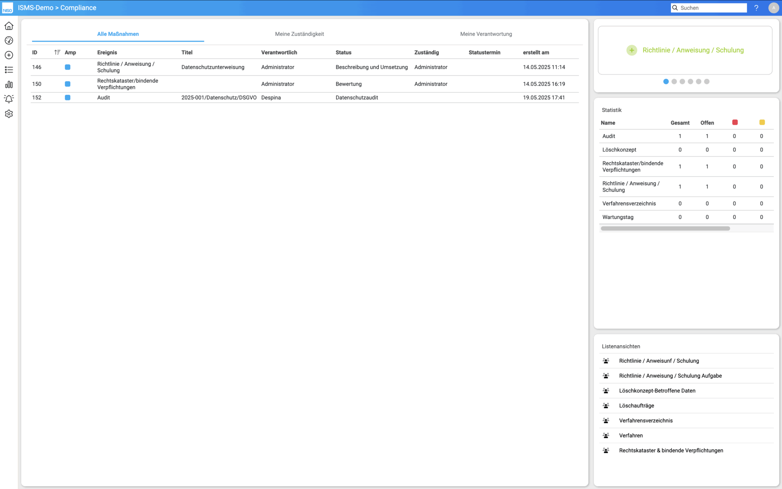Click the plus circle sidebar icon
782x489 pixels.
(x=9, y=55)
